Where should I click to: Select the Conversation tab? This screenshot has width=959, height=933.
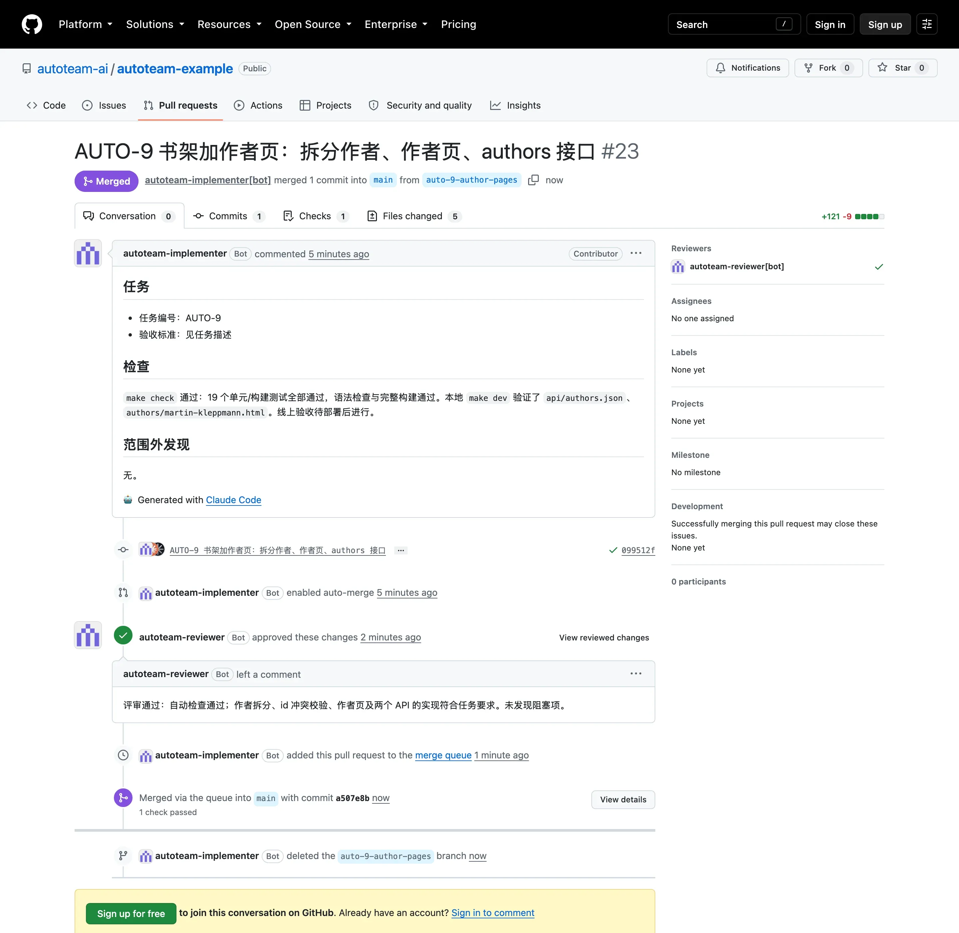[x=129, y=216]
